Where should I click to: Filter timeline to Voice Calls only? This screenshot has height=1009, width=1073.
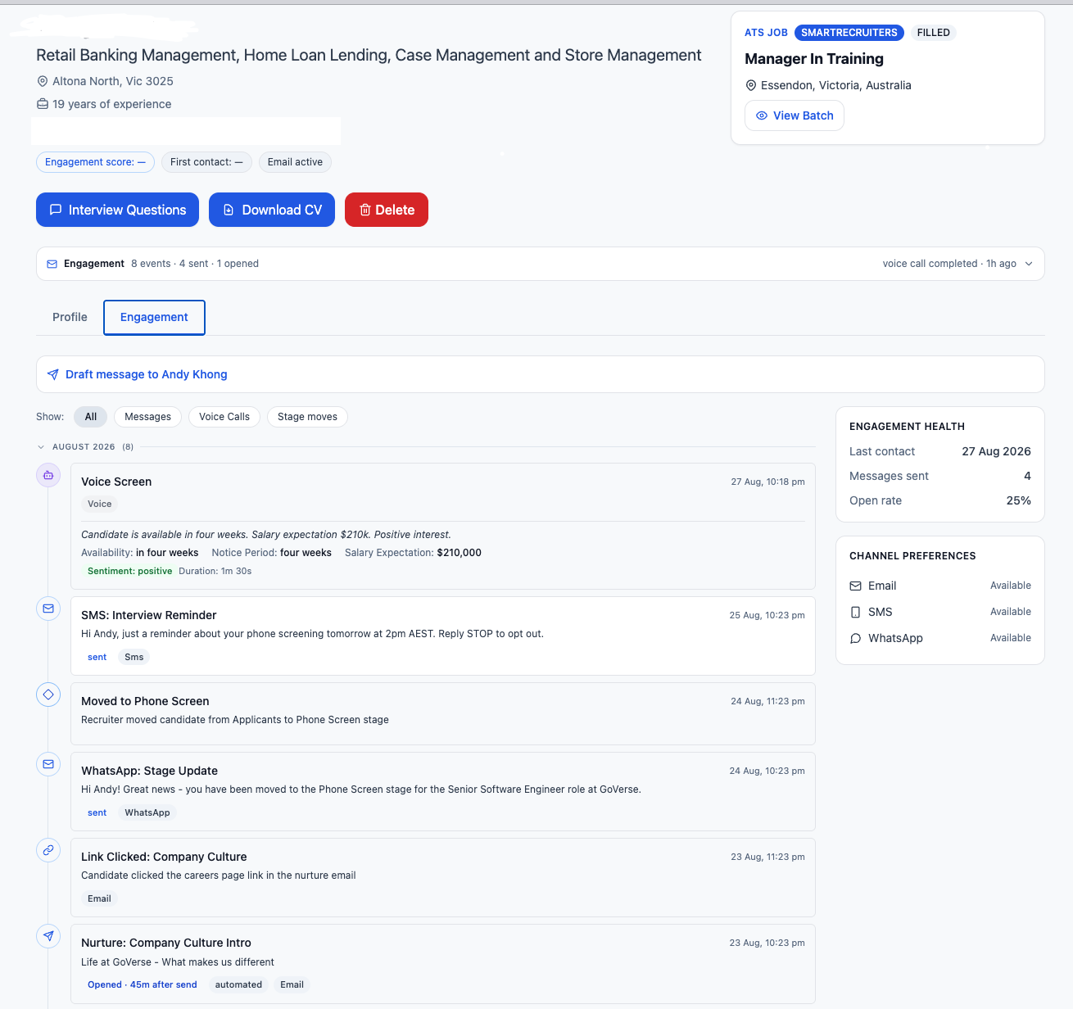224,417
